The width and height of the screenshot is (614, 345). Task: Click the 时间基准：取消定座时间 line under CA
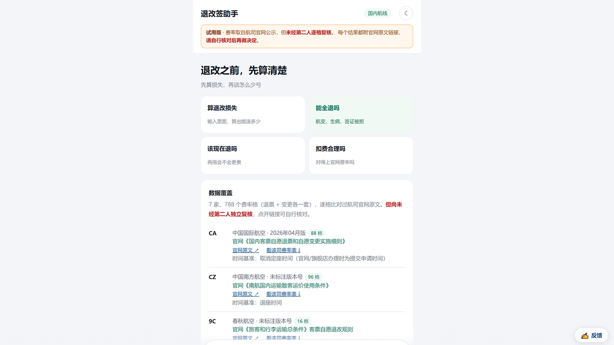(x=309, y=259)
